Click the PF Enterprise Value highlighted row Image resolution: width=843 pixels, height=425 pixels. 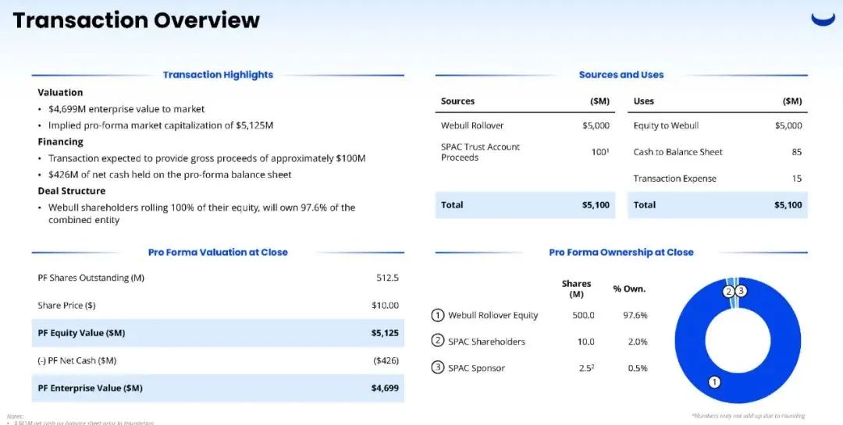[218, 388]
